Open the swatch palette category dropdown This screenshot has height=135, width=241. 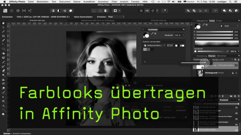(154, 45)
